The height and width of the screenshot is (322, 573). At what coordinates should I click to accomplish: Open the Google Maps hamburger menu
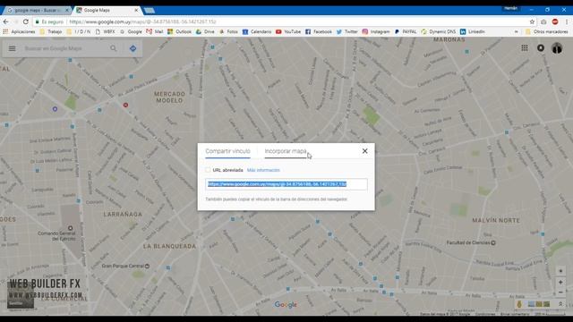pos(12,48)
